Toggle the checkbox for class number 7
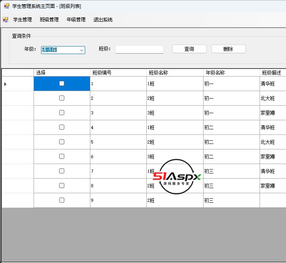Viewport: 286px width, 263px height. (62, 171)
